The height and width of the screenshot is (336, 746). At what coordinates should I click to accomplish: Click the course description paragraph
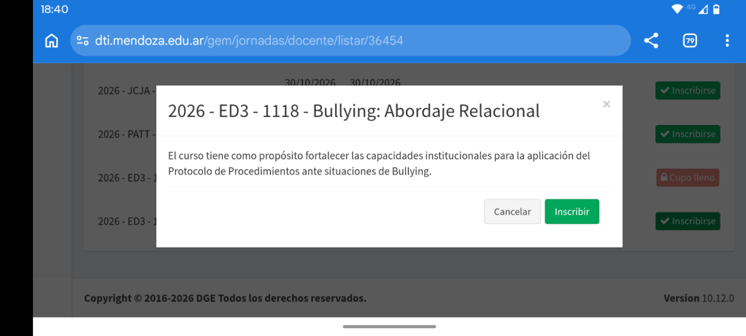(378, 164)
